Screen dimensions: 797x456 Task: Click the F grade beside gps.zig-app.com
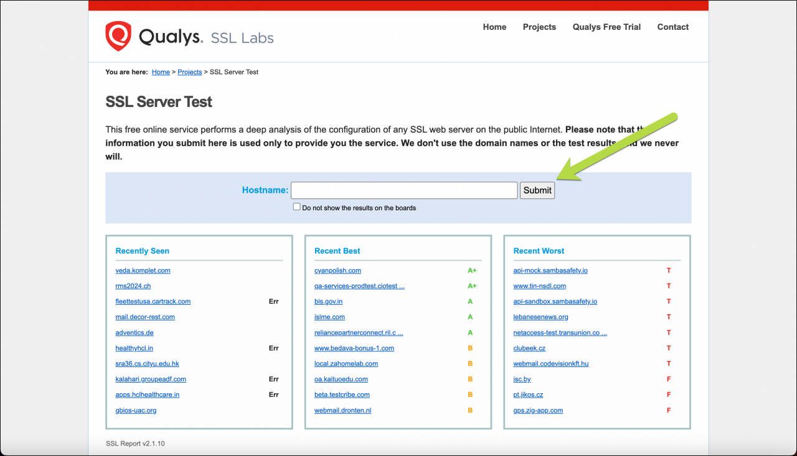tap(669, 411)
